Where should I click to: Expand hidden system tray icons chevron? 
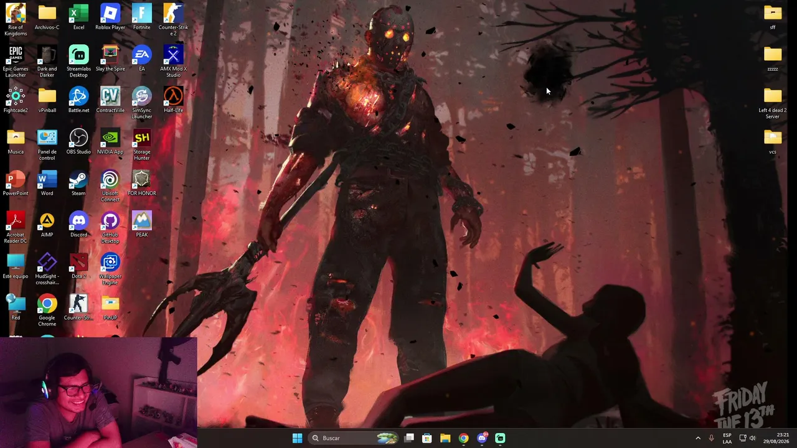pyautogui.click(x=698, y=438)
